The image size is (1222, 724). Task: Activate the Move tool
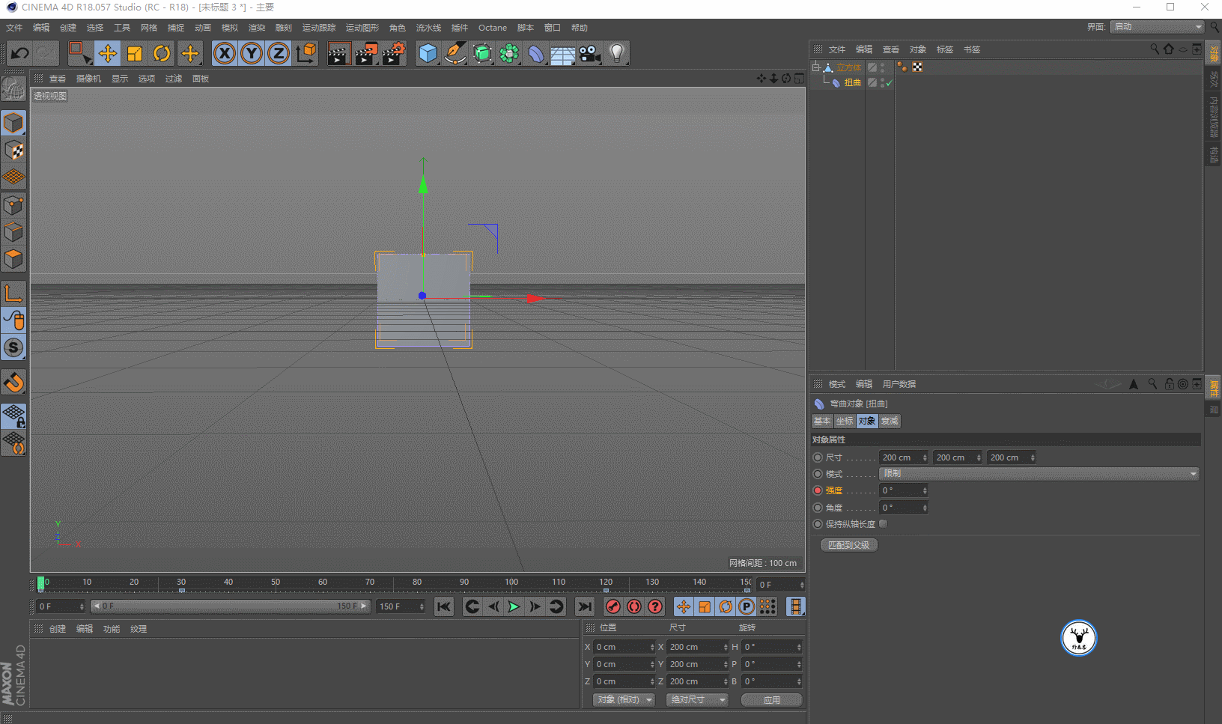pyautogui.click(x=108, y=53)
